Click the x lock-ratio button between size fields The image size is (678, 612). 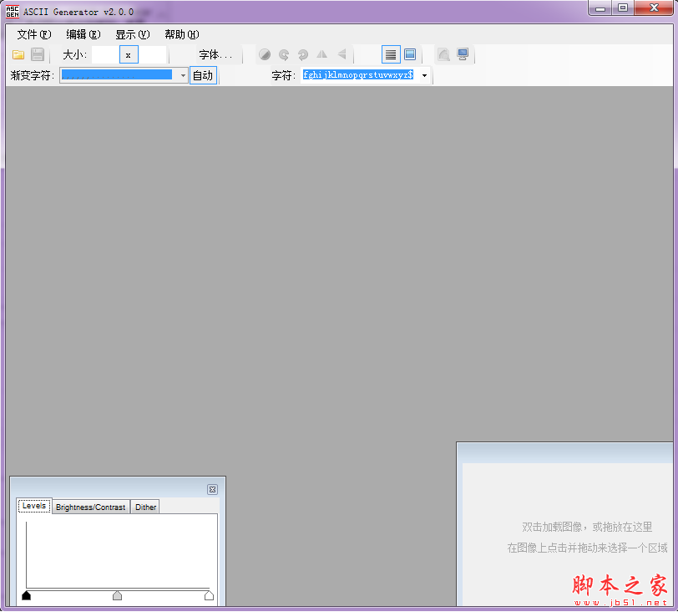(129, 54)
